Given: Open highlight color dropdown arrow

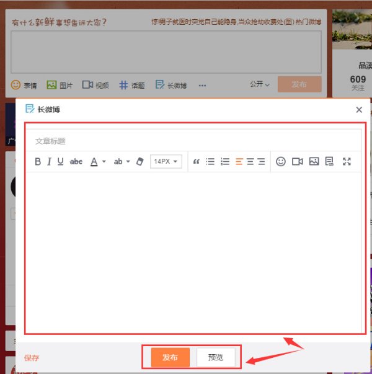Looking at the screenshot, I should coord(128,161).
